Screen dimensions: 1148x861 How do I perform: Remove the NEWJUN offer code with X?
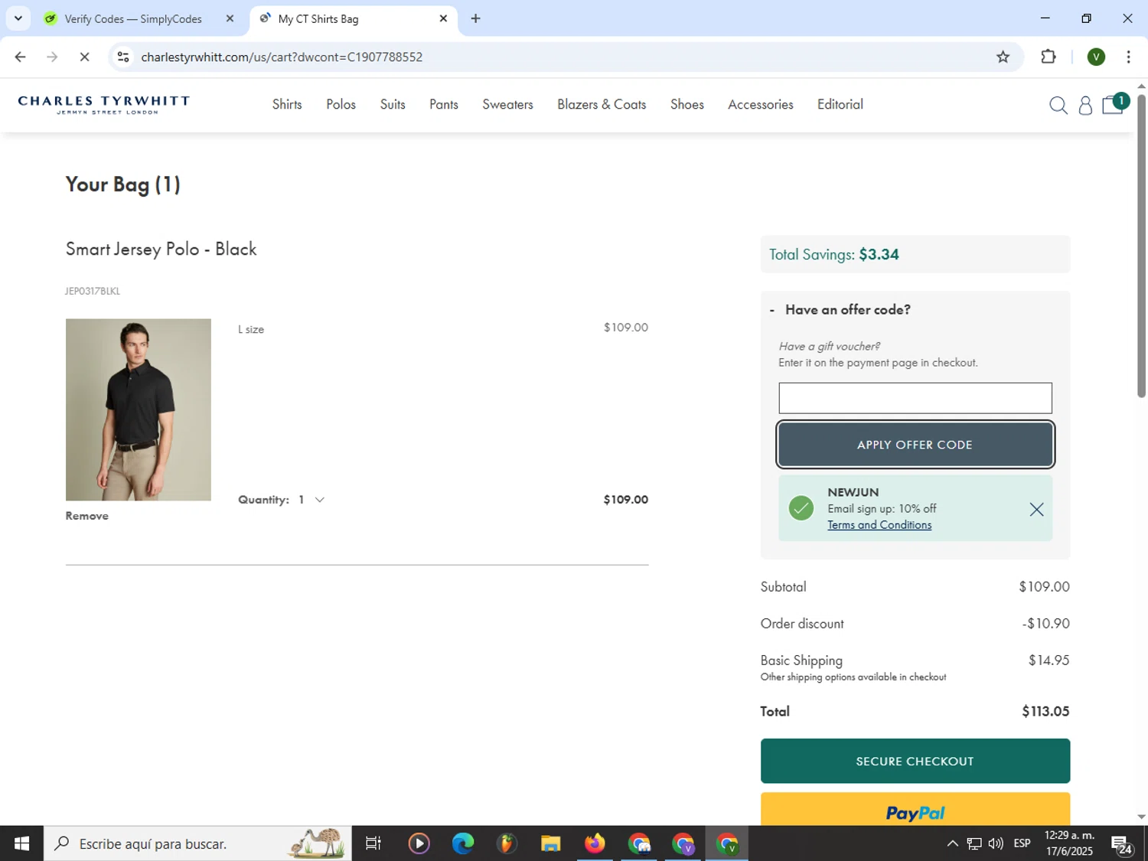click(x=1036, y=509)
